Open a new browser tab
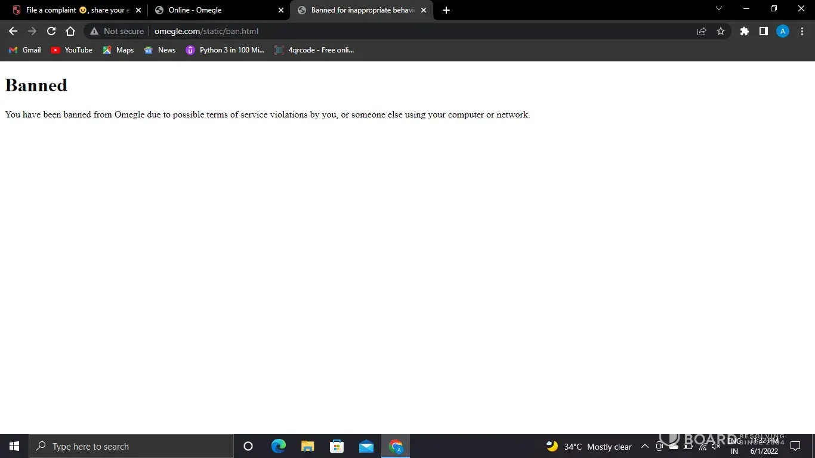815x458 pixels. coord(446,10)
